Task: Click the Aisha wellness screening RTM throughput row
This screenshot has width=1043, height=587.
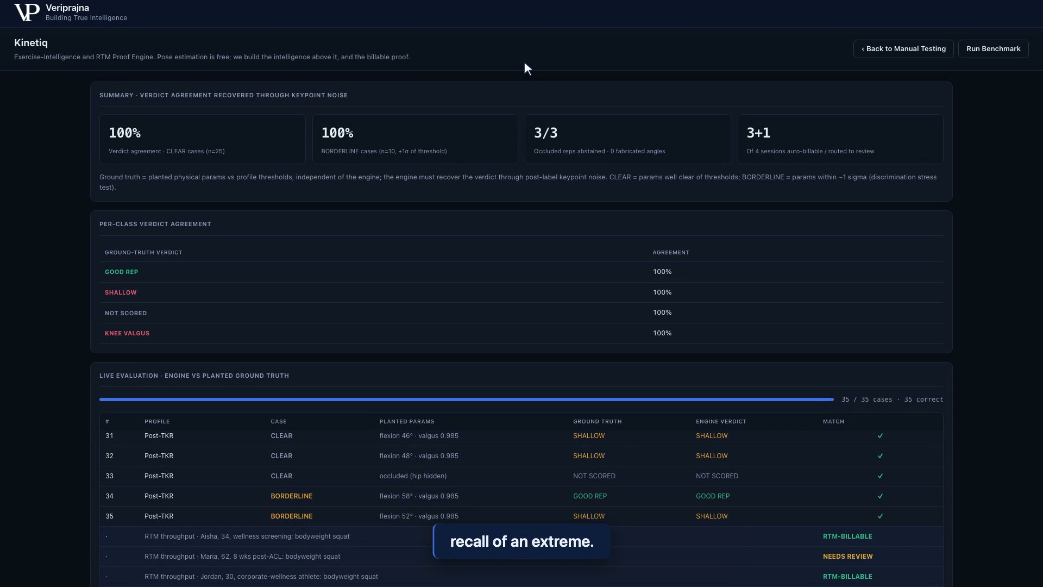Action: pos(521,536)
